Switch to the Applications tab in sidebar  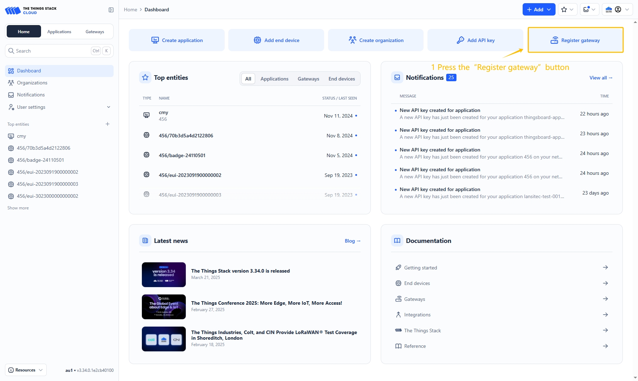(59, 32)
